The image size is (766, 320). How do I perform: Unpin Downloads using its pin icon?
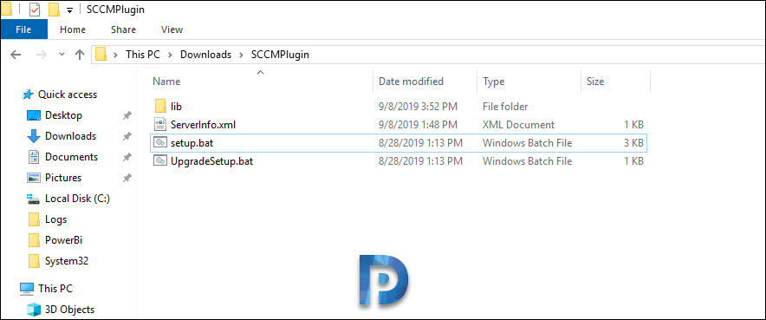point(127,136)
